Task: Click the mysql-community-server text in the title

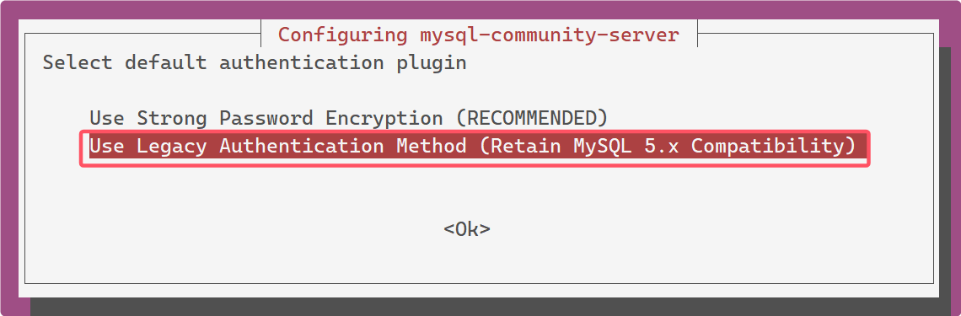Action: [x=550, y=35]
